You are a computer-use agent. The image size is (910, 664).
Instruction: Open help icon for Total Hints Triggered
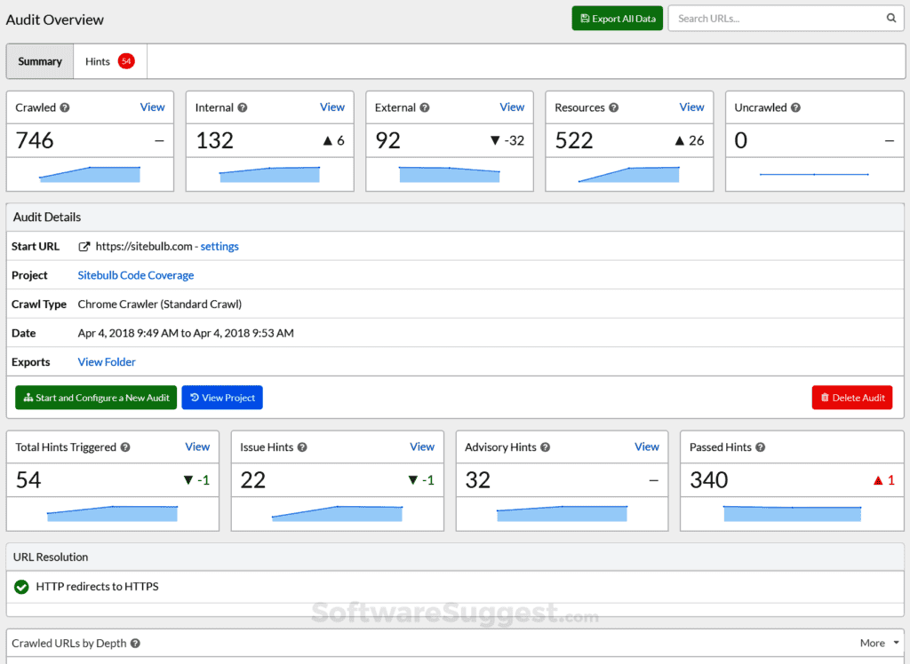(x=125, y=447)
